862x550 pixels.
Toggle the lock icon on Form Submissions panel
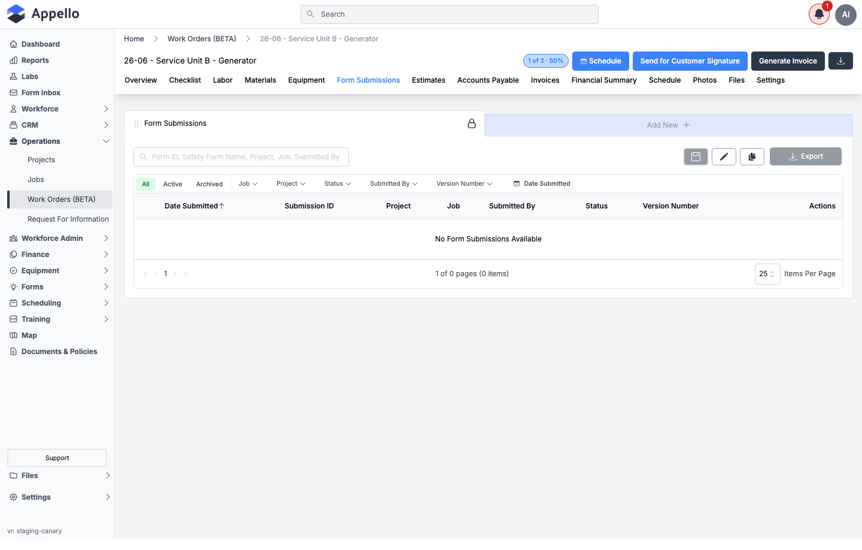click(x=472, y=123)
